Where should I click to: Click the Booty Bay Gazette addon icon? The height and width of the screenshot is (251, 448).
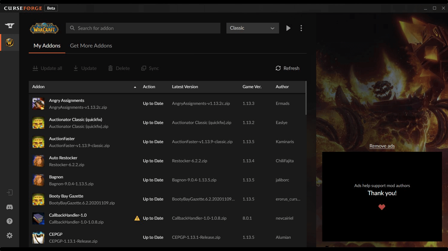click(x=38, y=199)
